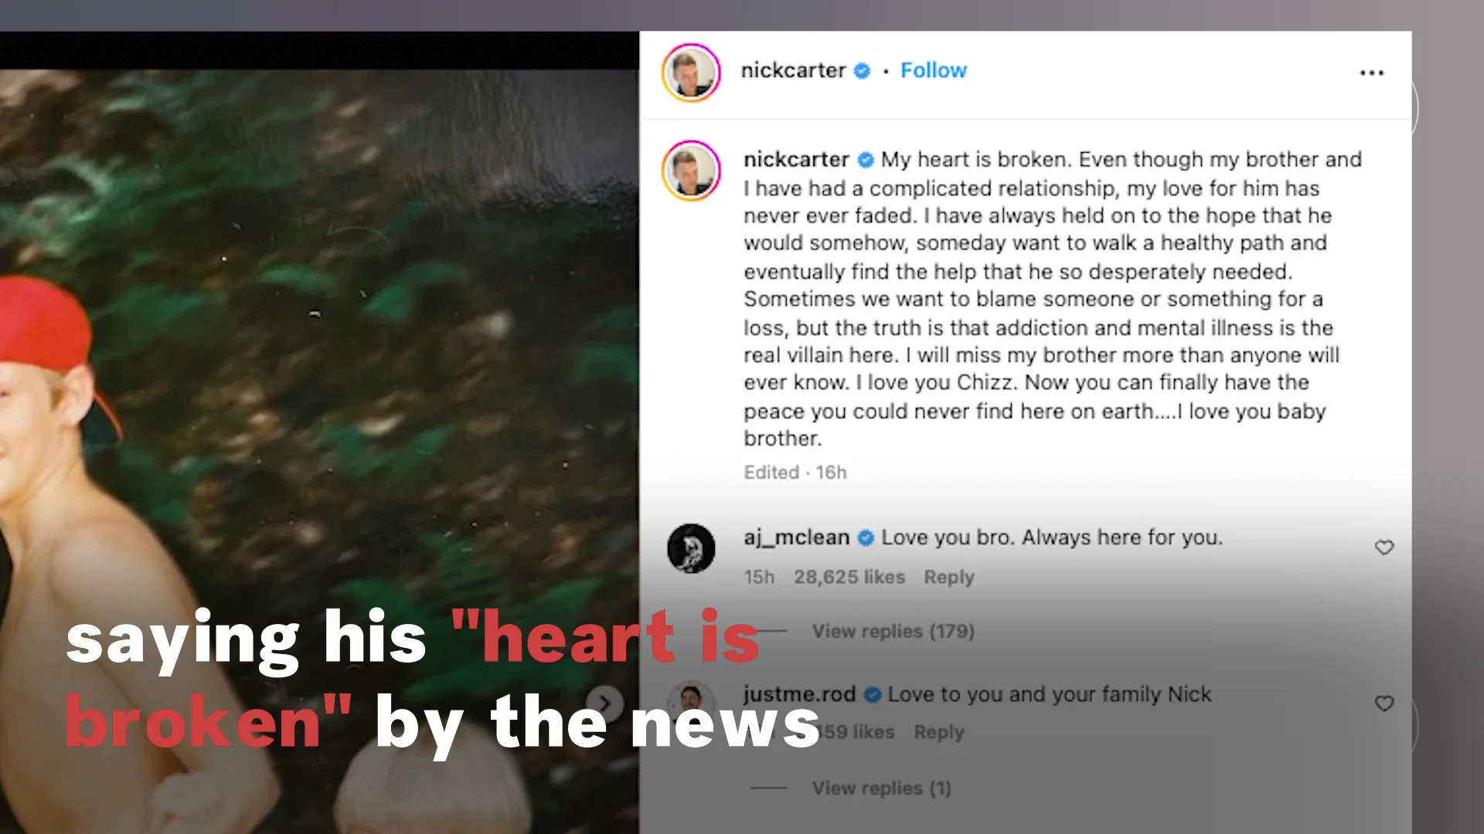
Task: Click nickcarter username in the caption
Action: point(796,159)
